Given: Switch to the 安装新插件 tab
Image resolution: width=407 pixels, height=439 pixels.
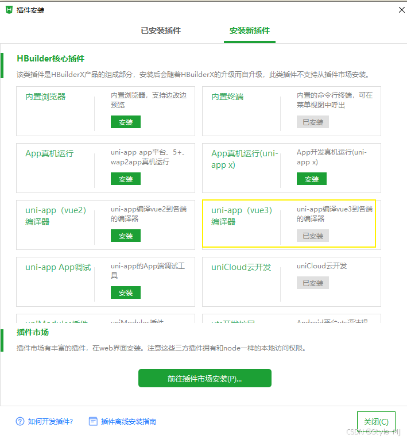Looking at the screenshot, I should click(x=250, y=30).
